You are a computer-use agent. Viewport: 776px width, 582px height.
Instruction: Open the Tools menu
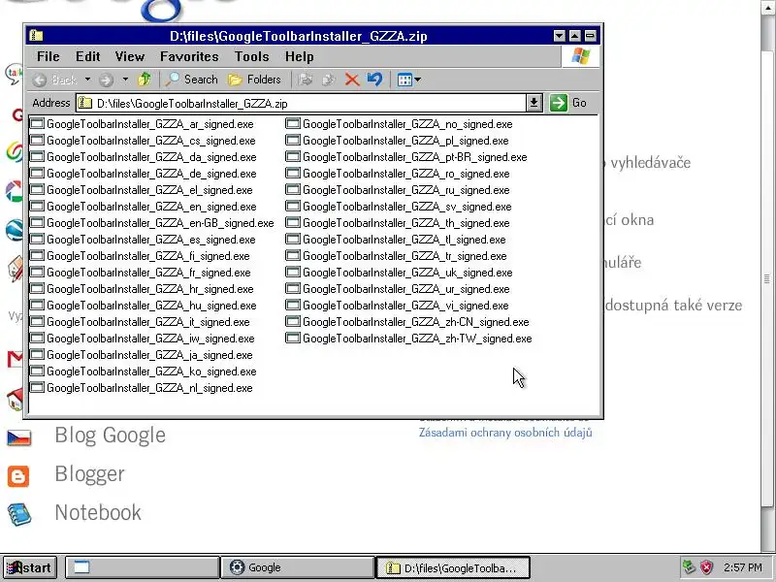[x=251, y=56]
